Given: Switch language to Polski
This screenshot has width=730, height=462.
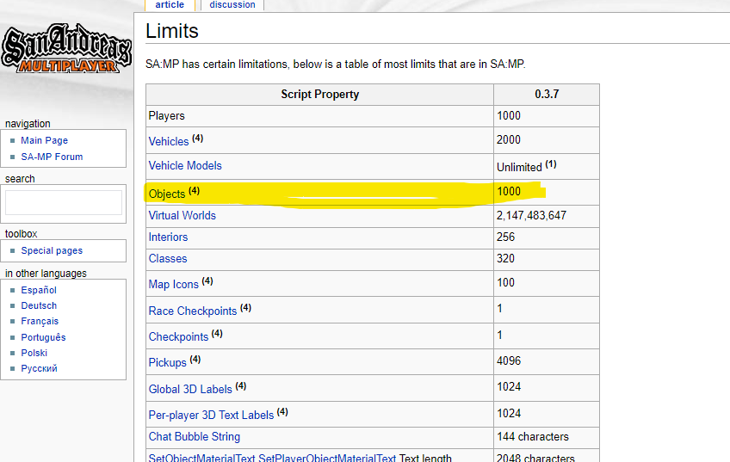Looking at the screenshot, I should click(x=34, y=353).
